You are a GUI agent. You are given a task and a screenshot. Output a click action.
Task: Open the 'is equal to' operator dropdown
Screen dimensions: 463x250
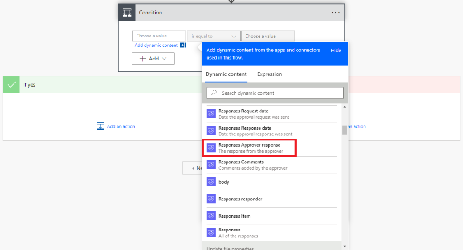click(213, 36)
